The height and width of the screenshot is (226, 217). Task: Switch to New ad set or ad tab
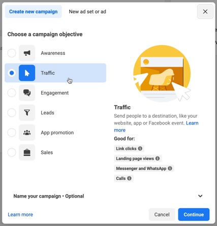[87, 12]
